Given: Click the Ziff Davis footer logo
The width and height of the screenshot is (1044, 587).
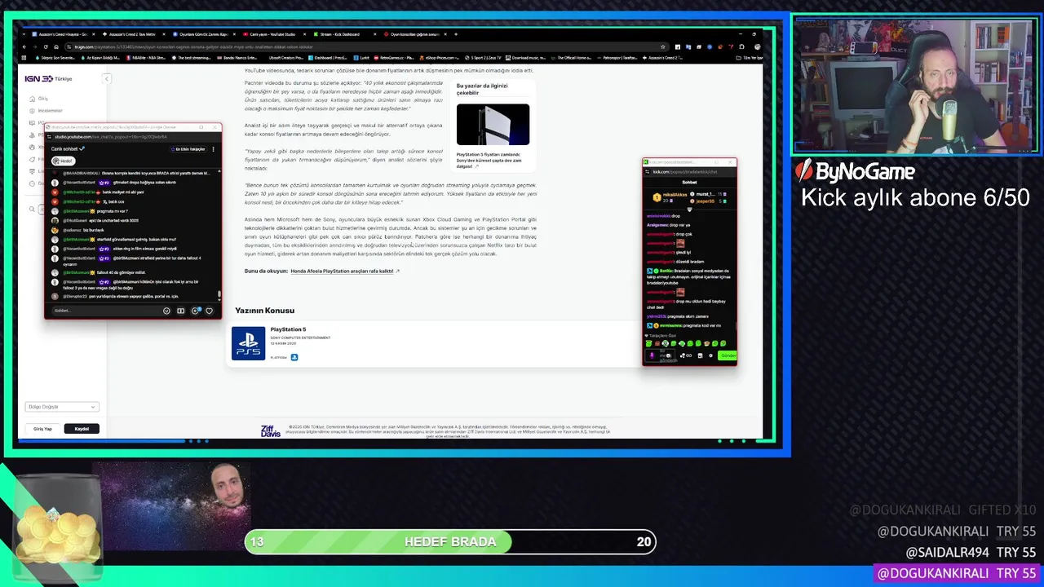Looking at the screenshot, I should [x=271, y=430].
